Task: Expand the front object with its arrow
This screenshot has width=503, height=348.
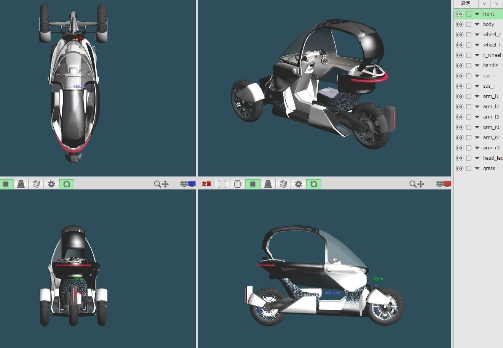Action: 477,14
